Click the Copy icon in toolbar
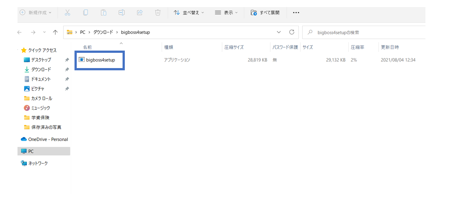 pyautogui.click(x=85, y=13)
